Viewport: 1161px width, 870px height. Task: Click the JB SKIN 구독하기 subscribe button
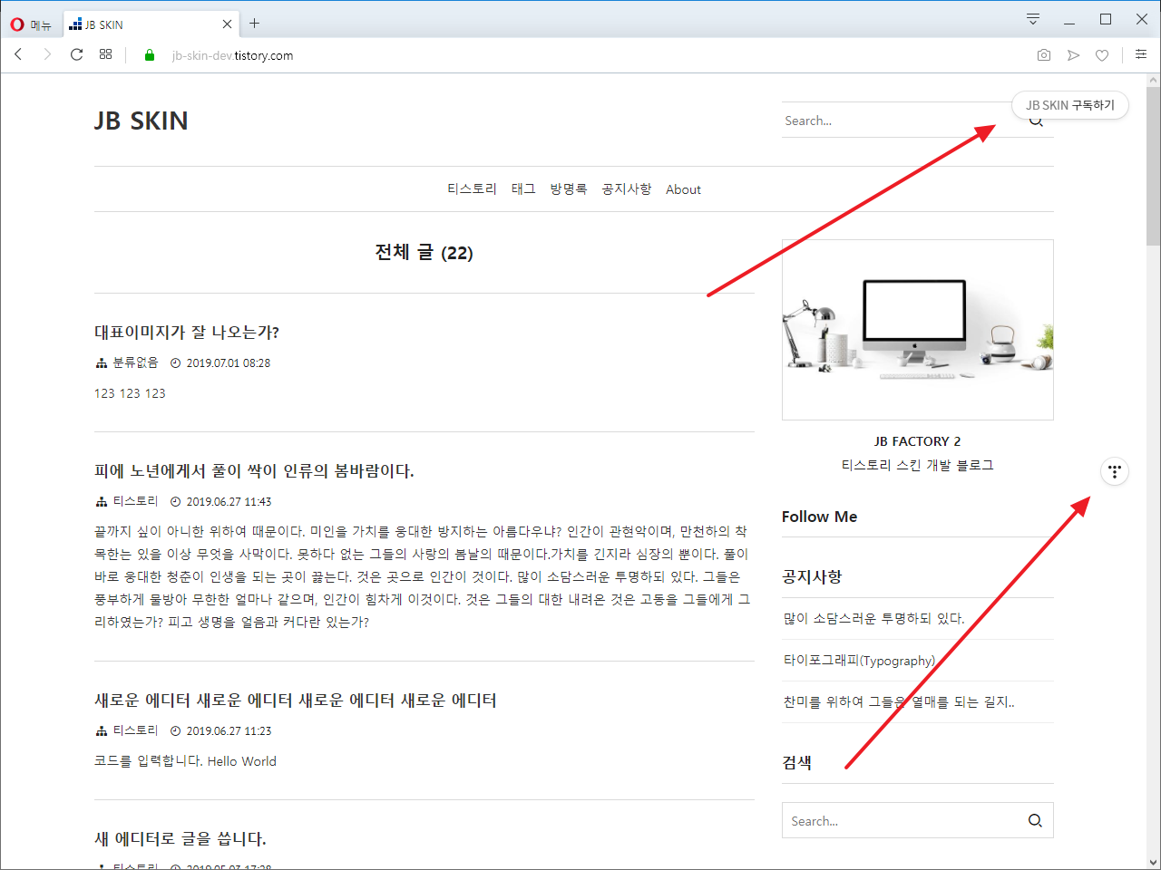click(1070, 105)
